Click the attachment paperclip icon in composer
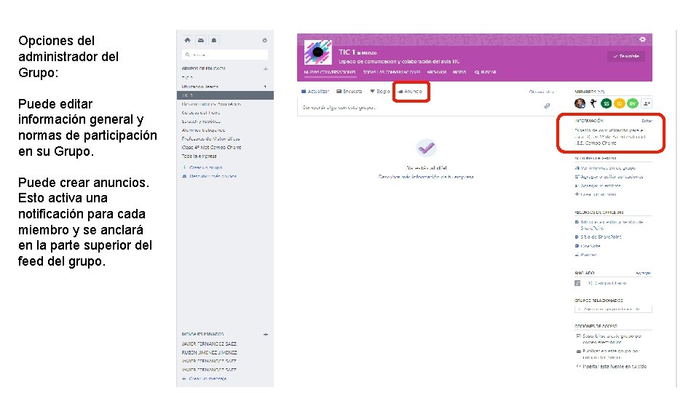This screenshot has width=699, height=393. point(547,106)
